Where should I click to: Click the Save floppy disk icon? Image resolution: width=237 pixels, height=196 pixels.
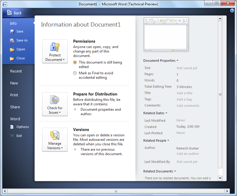(x=12, y=31)
